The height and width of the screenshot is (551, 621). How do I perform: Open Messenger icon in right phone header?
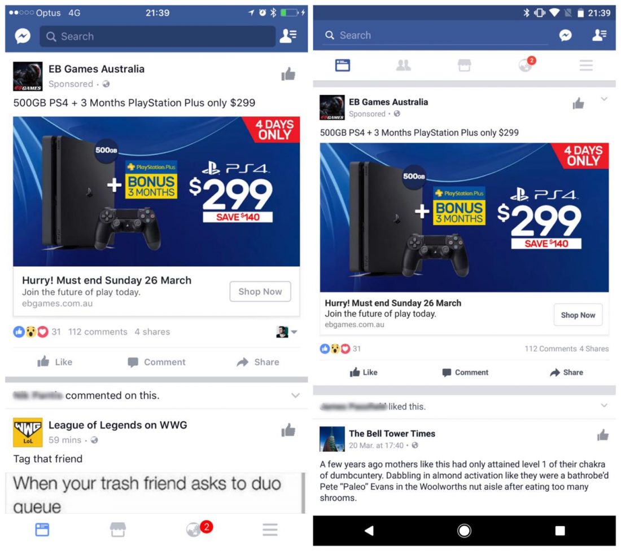point(565,35)
